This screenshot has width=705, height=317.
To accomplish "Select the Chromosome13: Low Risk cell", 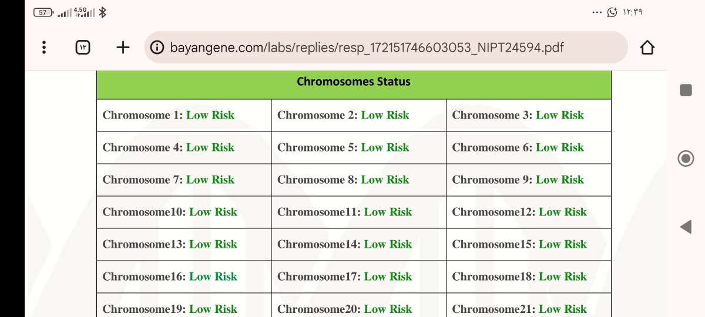I will pos(184,244).
